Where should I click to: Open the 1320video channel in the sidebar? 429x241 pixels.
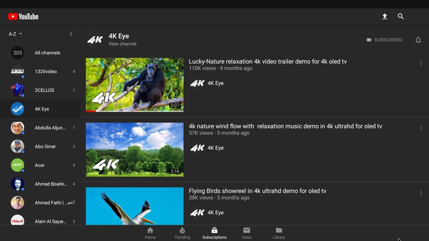[x=40, y=71]
